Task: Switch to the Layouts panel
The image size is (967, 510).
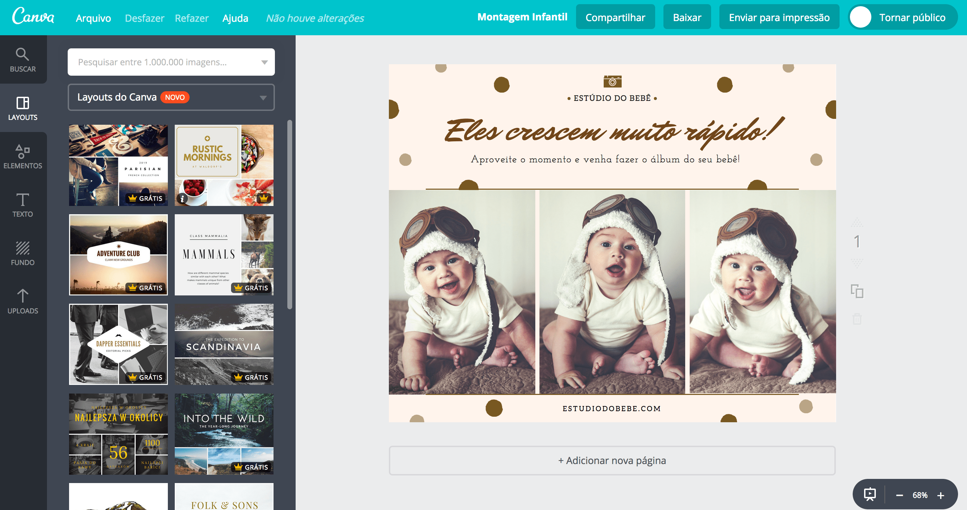Action: pos(22,108)
